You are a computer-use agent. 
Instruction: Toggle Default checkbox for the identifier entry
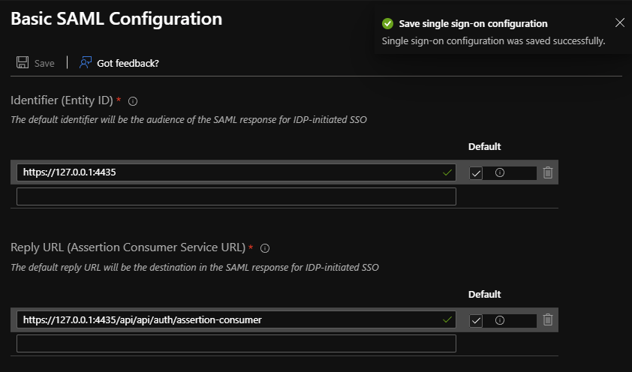click(x=476, y=173)
